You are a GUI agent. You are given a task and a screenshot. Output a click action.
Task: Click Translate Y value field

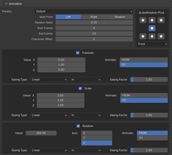(61, 65)
